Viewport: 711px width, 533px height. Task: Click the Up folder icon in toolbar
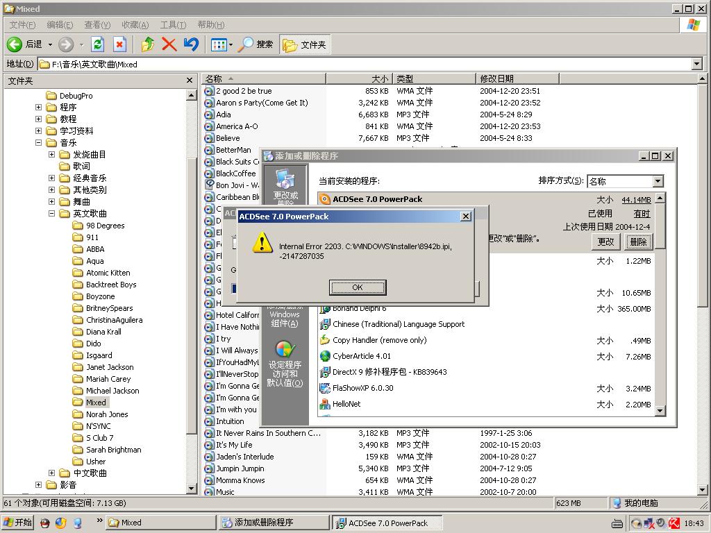click(x=147, y=44)
